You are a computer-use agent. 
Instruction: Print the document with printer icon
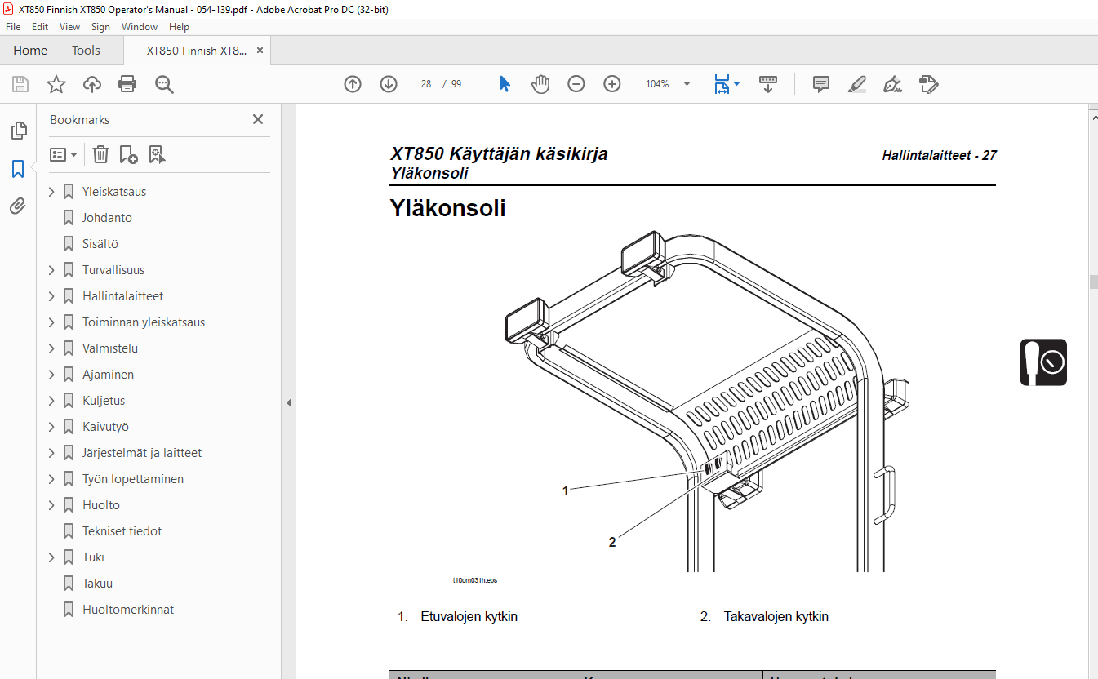tap(127, 84)
